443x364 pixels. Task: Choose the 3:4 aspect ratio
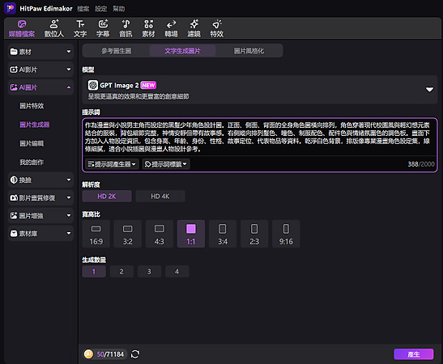pos(223,234)
